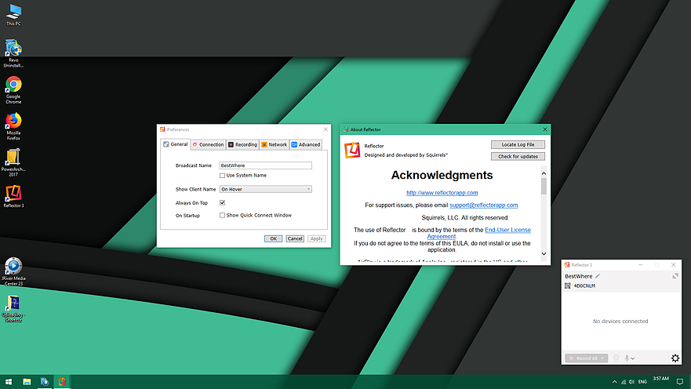Click the About window scrollbar thumb
Screen dimensions: 691x389
point(544,186)
